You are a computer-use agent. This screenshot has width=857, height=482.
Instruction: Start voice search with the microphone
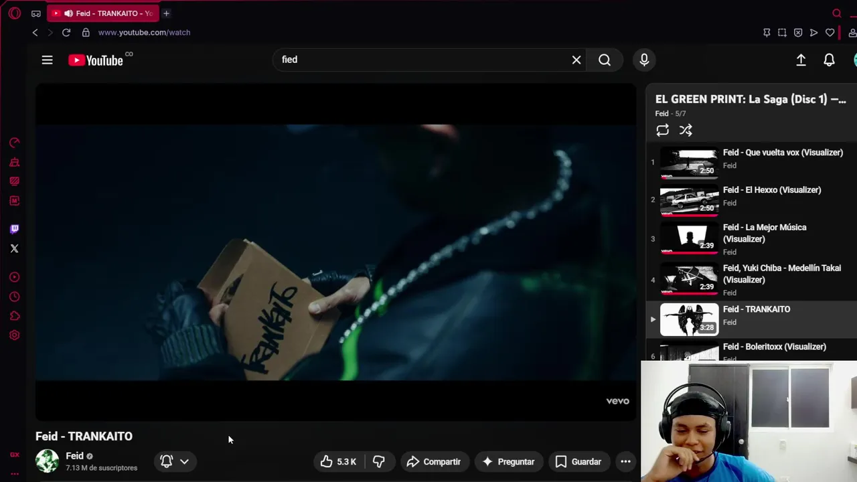pos(644,60)
